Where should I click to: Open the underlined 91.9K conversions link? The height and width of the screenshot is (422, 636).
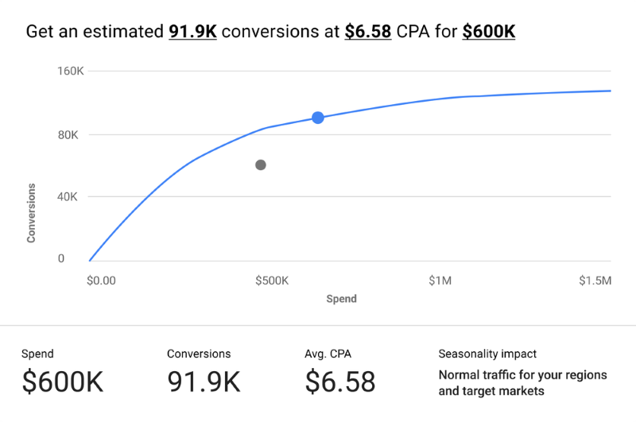pyautogui.click(x=192, y=32)
